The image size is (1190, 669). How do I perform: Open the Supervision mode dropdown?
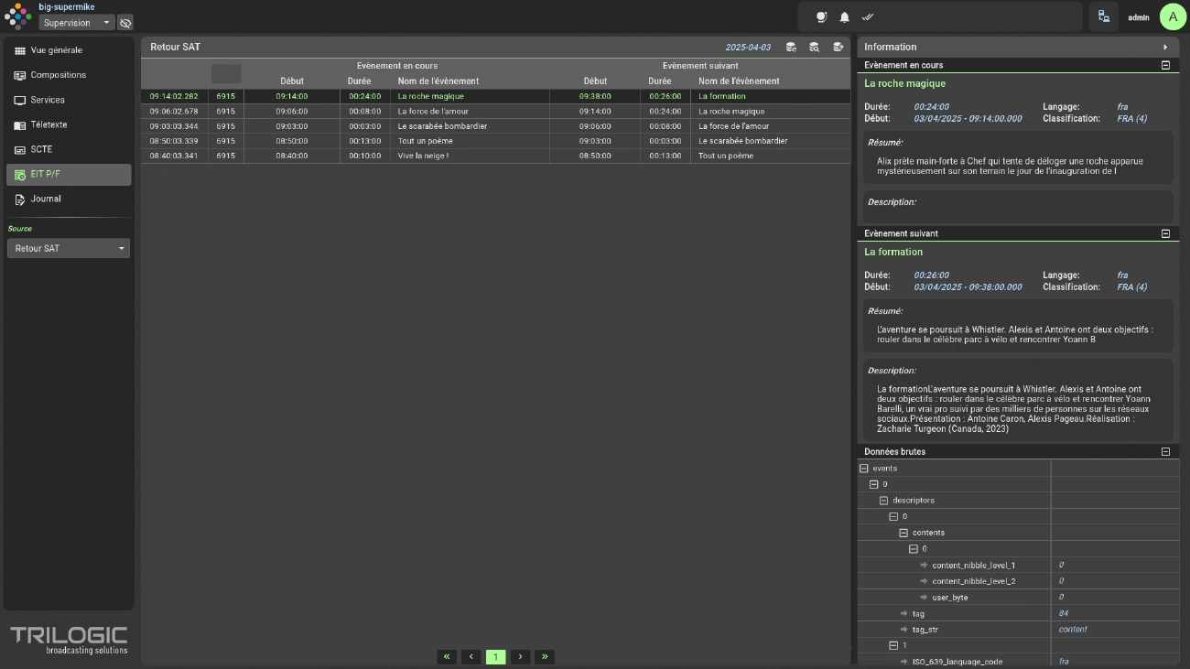point(77,22)
